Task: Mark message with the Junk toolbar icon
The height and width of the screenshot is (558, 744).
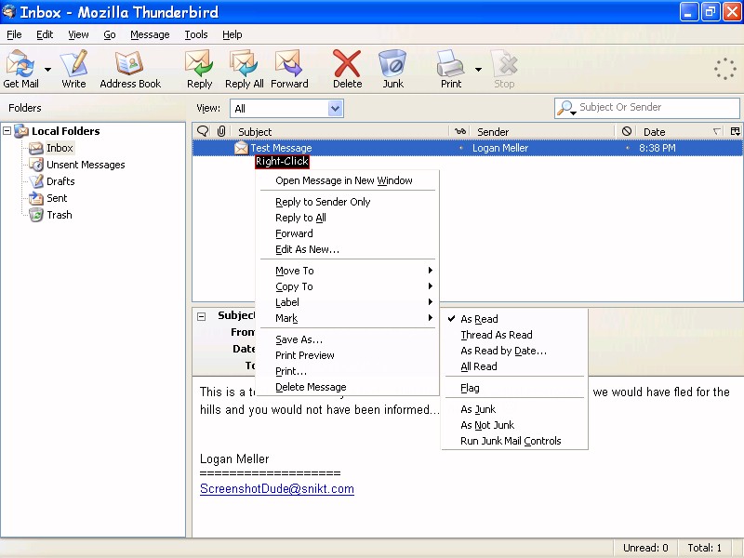Action: click(x=392, y=63)
